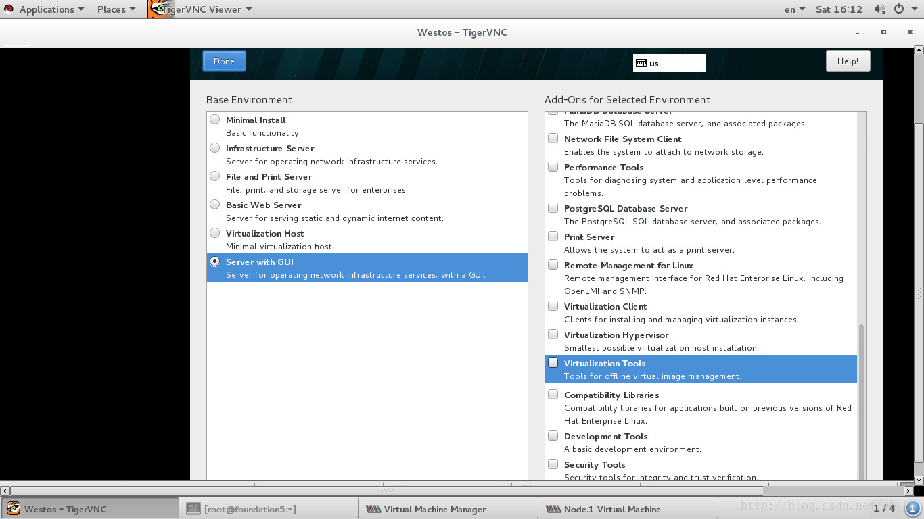Click the Base Environment heading
The height and width of the screenshot is (519, 924).
pyautogui.click(x=249, y=100)
